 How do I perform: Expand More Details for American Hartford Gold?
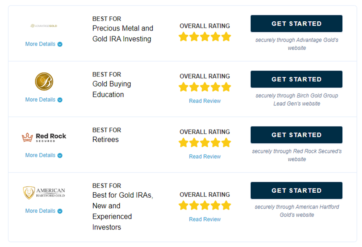click(x=44, y=211)
